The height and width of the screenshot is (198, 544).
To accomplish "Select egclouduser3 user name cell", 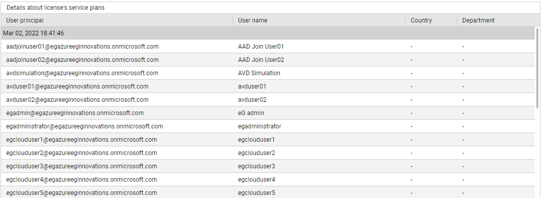I will [x=256, y=166].
